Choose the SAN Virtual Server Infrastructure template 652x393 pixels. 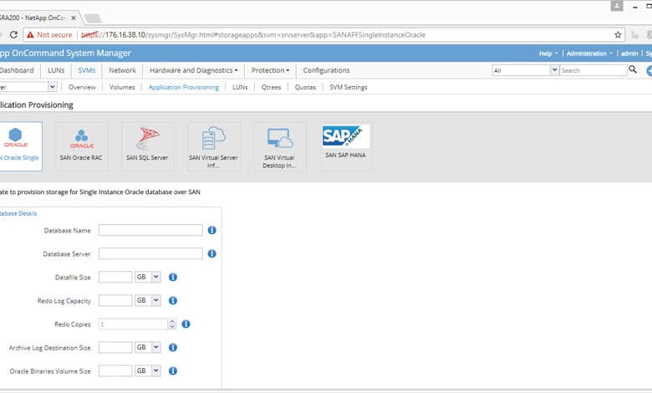click(213, 146)
